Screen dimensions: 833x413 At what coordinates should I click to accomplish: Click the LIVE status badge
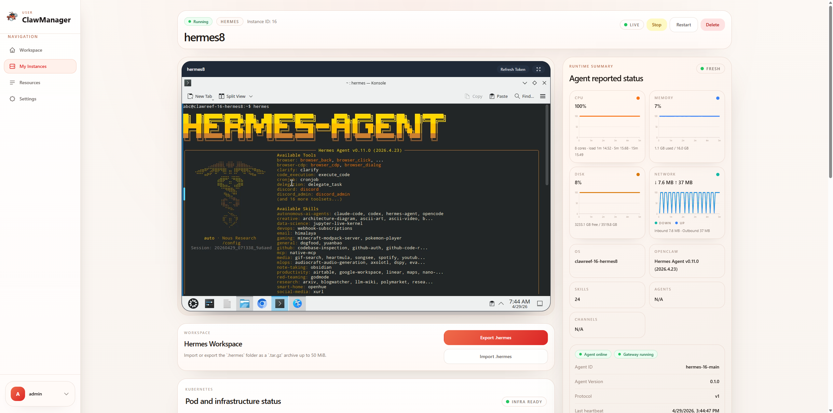(632, 25)
